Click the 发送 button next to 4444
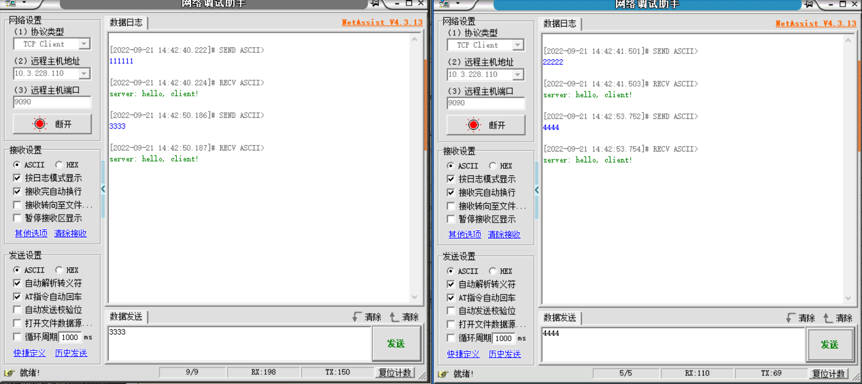Viewport: 862px width, 384px height. (830, 345)
